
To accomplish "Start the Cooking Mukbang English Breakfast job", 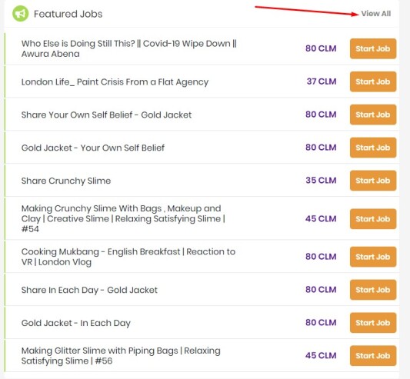I will coord(373,257).
